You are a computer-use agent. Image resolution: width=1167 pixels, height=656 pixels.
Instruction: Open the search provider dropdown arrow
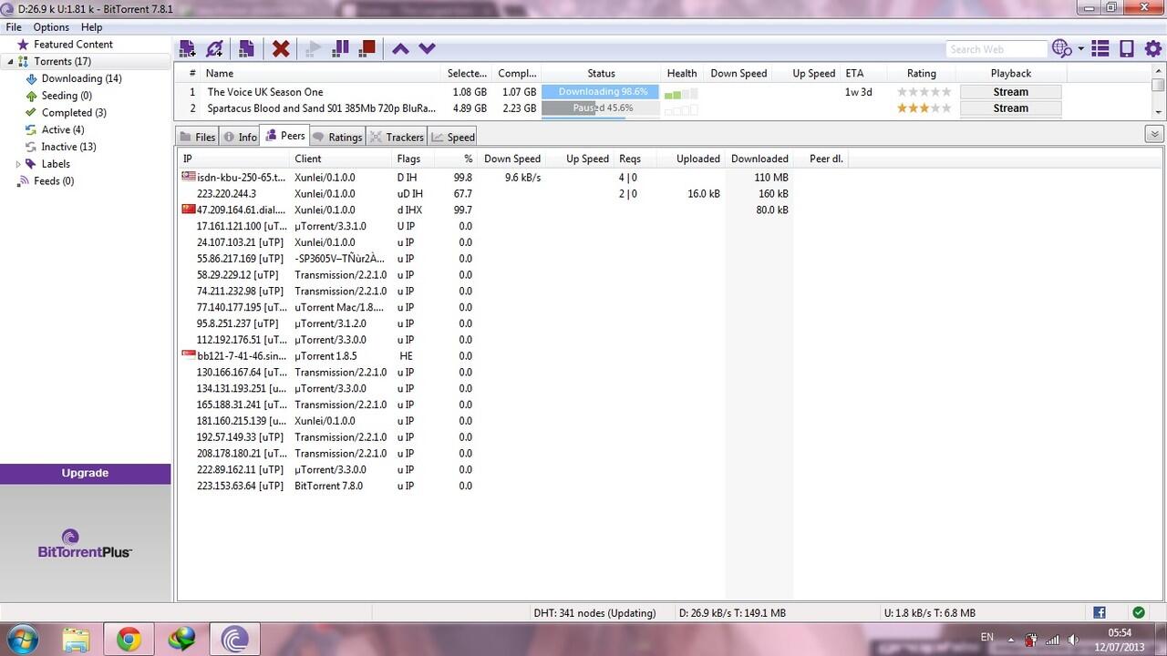pos(1081,49)
